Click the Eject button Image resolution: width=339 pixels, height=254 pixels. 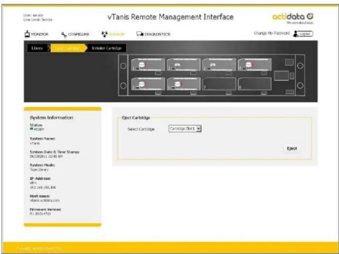click(x=291, y=148)
